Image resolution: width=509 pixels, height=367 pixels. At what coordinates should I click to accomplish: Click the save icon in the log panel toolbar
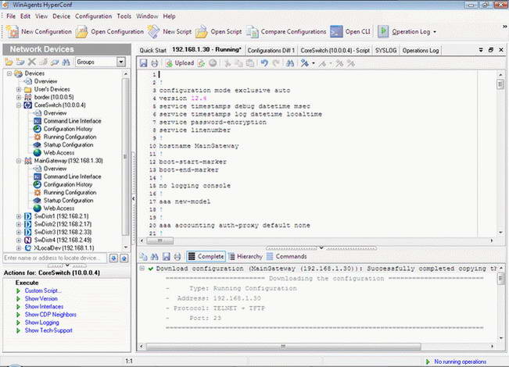click(x=167, y=256)
